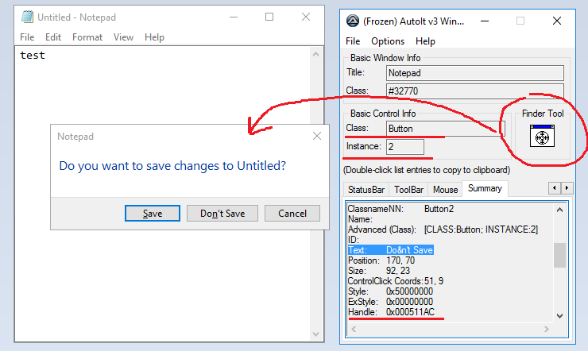
Task: Open Notepad Format menu
Action: point(87,37)
